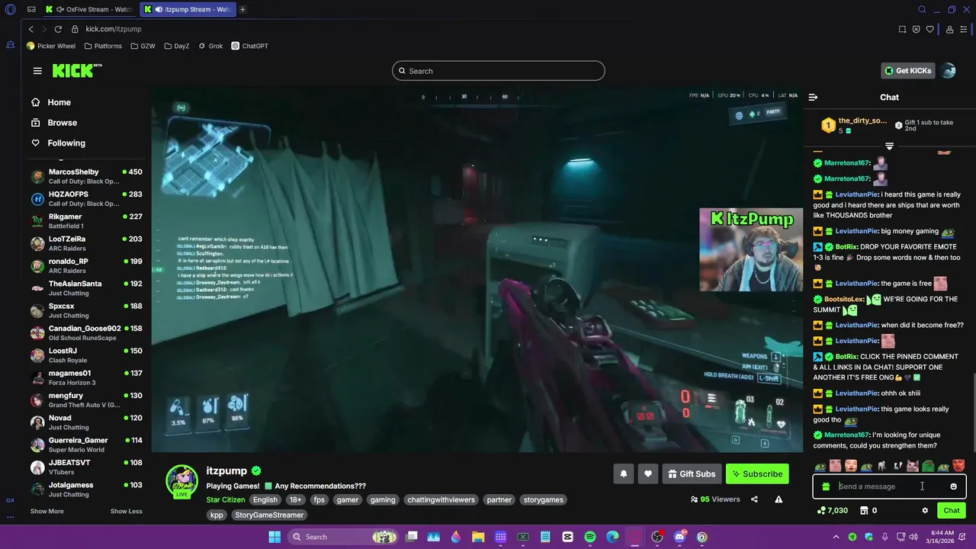Click the browser search icon at top right

[922, 9]
